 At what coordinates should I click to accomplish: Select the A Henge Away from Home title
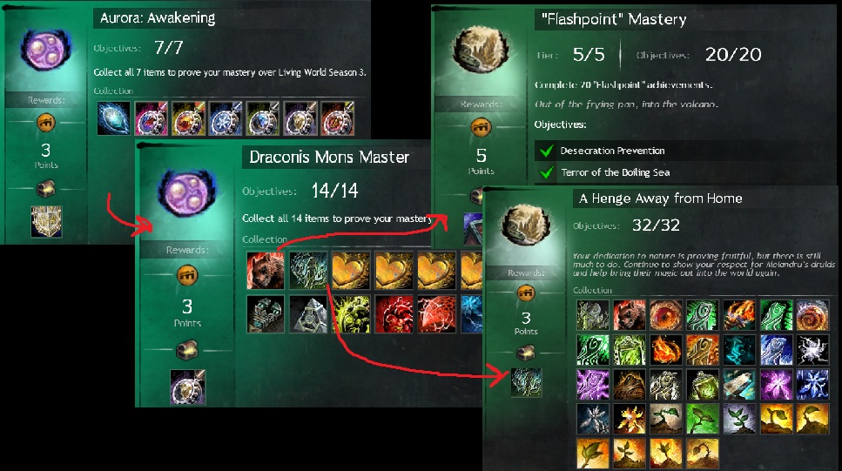661,198
